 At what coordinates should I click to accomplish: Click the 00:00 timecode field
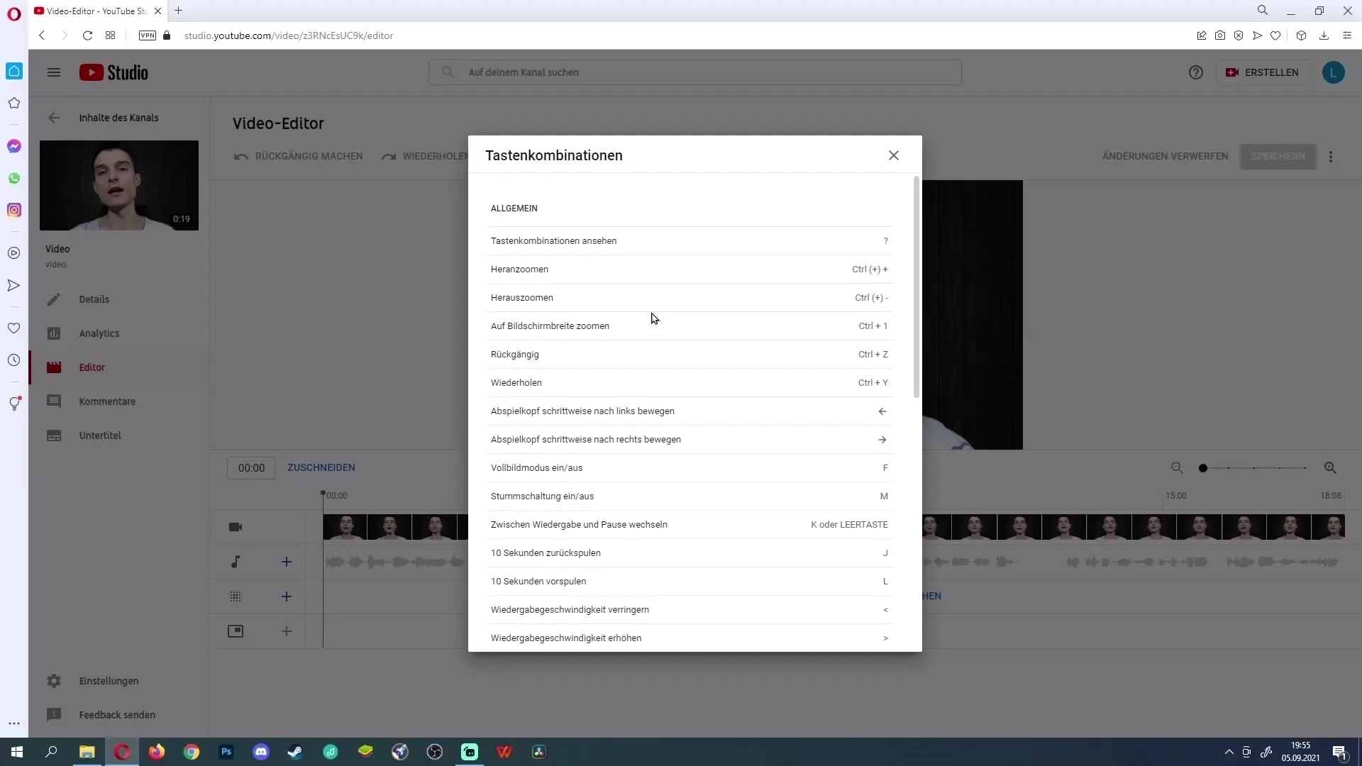click(x=251, y=468)
